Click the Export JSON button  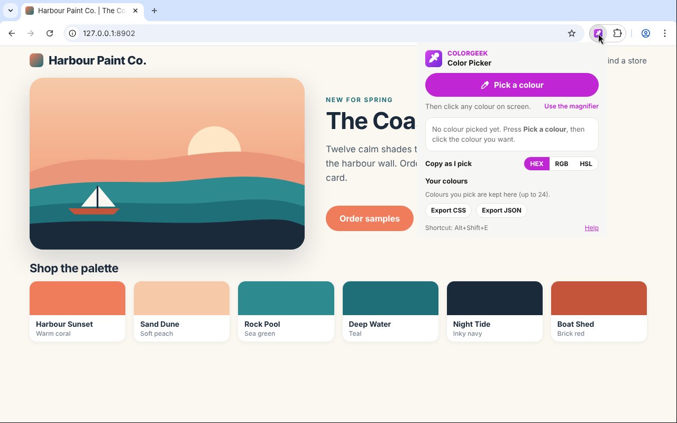point(501,210)
